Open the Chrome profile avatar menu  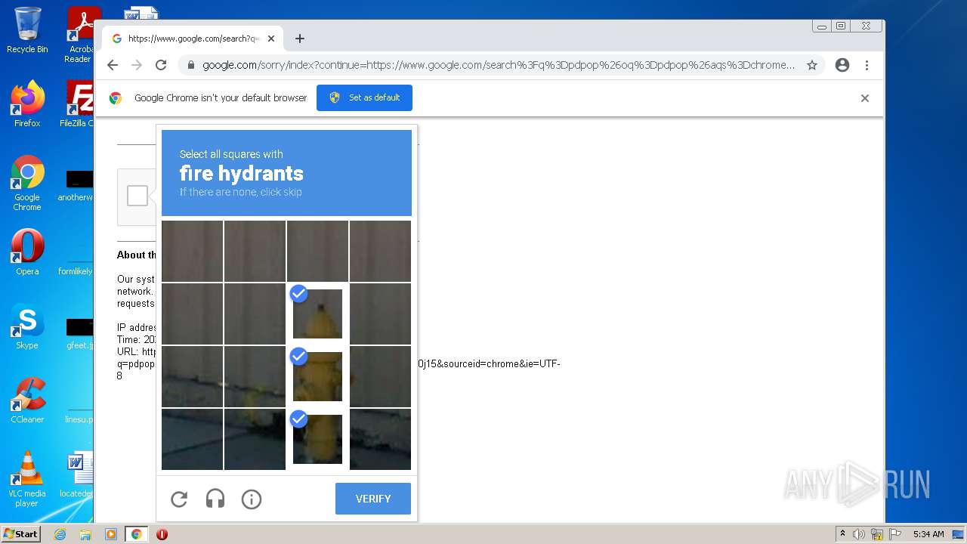pyautogui.click(x=842, y=65)
